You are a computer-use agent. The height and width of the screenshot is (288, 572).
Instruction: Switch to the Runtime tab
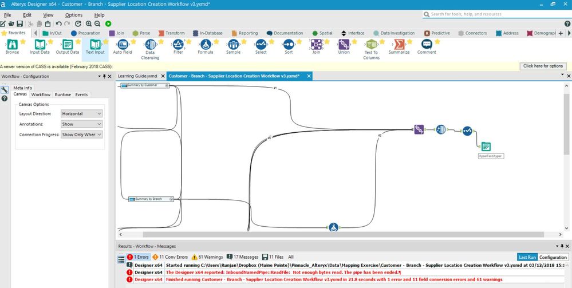coord(63,94)
